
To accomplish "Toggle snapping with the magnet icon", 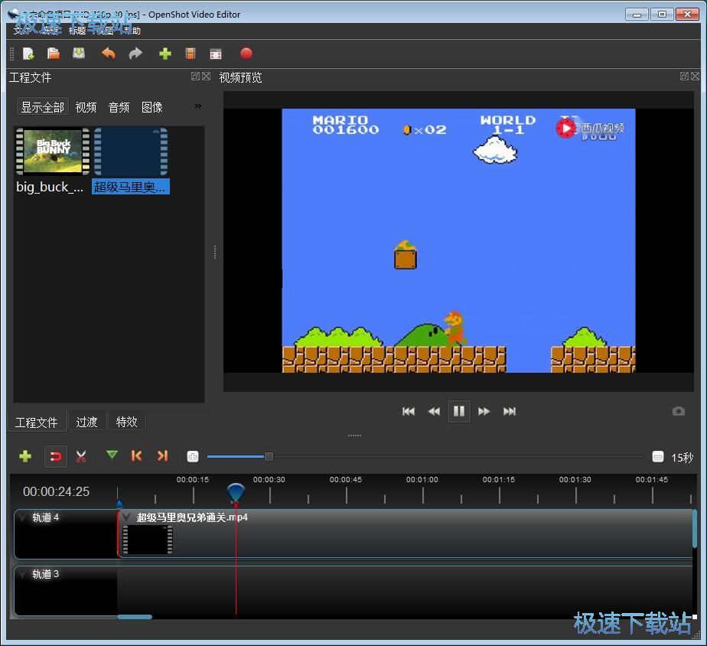I will (x=55, y=456).
